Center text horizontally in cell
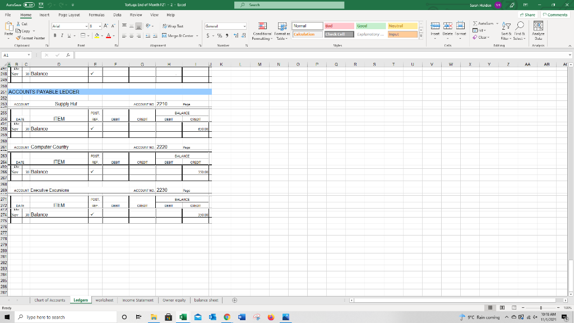The width and height of the screenshot is (574, 323). [131, 36]
